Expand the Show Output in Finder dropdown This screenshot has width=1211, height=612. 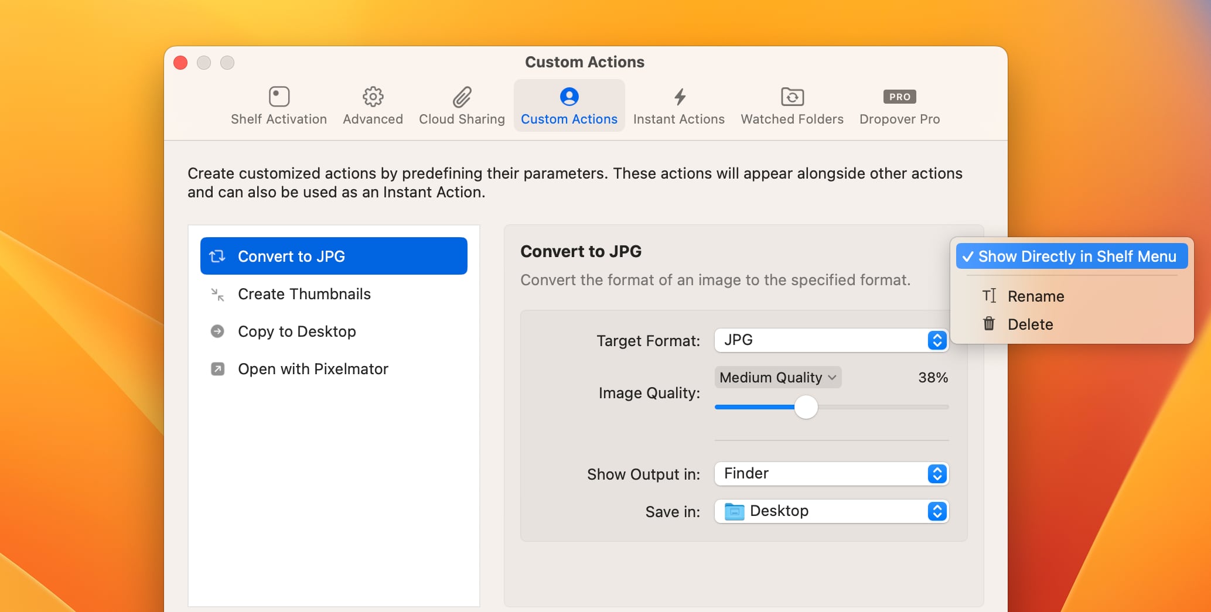[831, 474]
